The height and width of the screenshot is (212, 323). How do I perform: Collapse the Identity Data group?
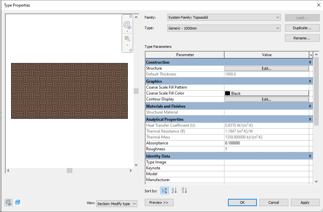(310, 156)
